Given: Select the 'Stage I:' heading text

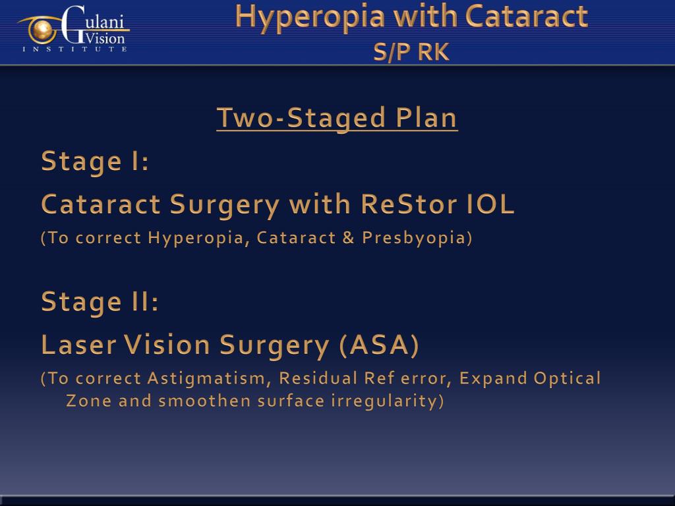Looking at the screenshot, I should pos(95,161).
